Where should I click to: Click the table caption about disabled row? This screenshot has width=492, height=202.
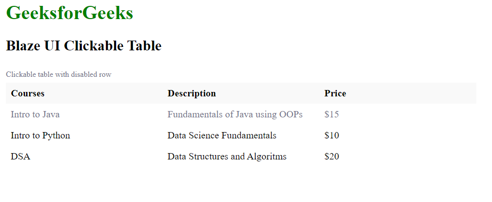click(x=59, y=74)
